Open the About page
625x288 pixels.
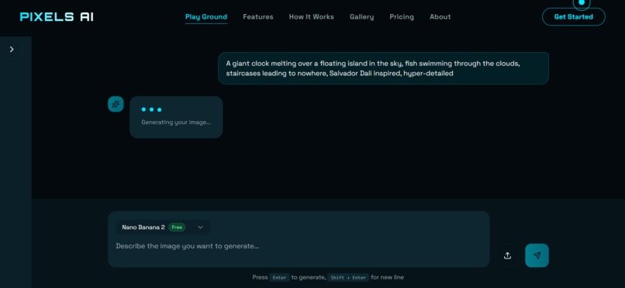pyautogui.click(x=440, y=17)
